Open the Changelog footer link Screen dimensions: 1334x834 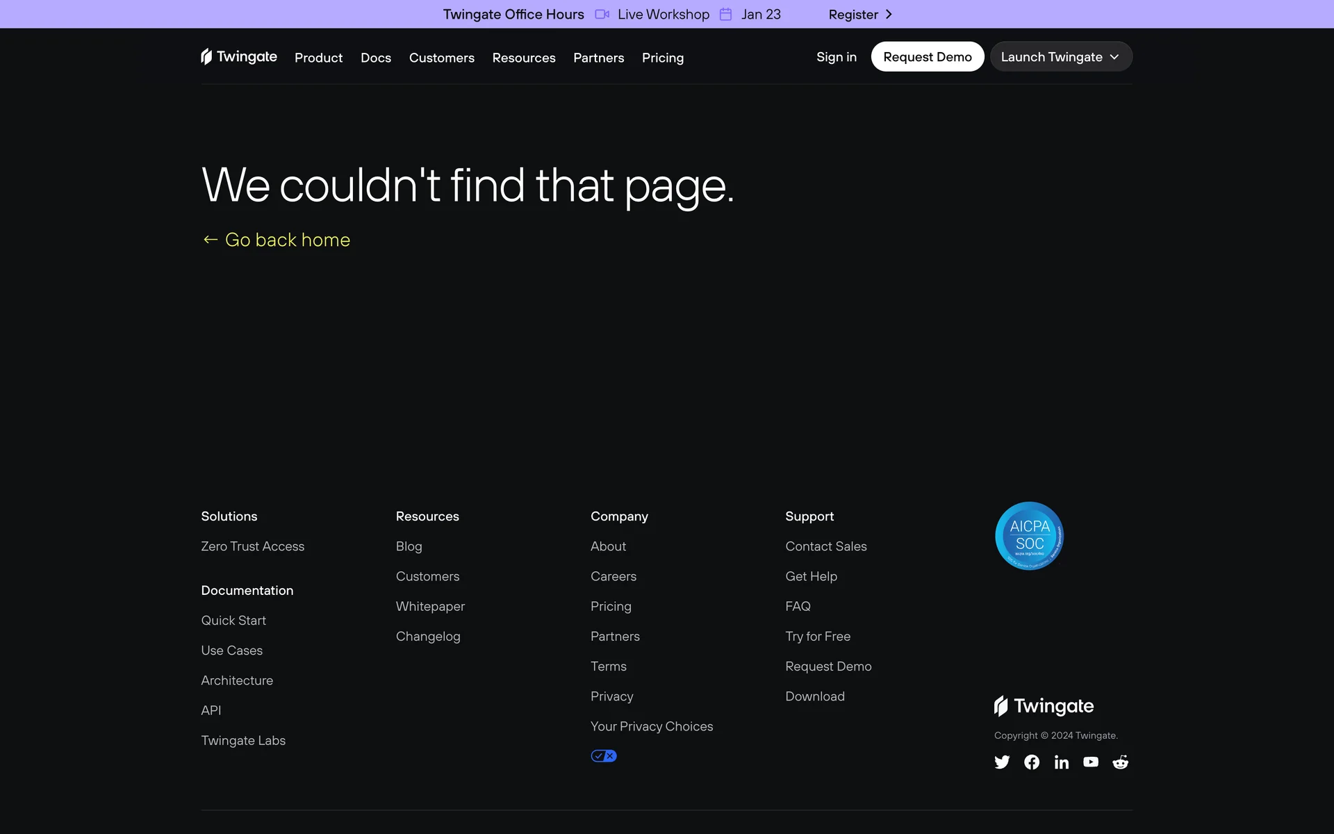point(427,636)
